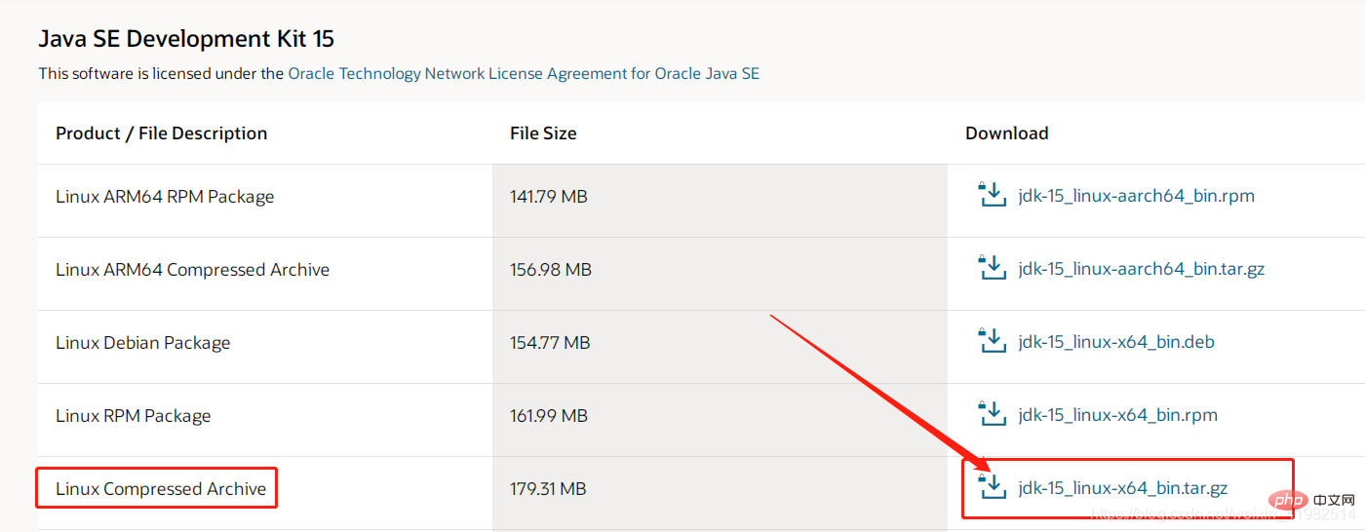Click the Product / File Description column header

[x=161, y=133]
